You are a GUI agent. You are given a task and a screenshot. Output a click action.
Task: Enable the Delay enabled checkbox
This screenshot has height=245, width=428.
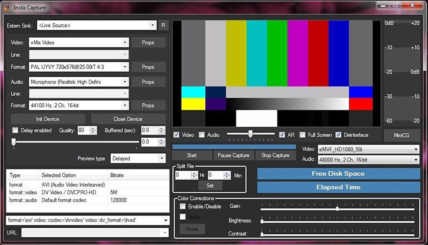coord(15,130)
